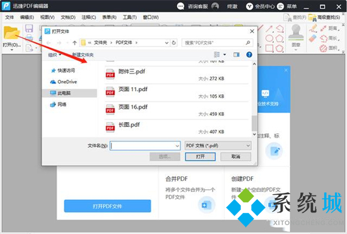The width and height of the screenshot is (347, 234).
Task: Open the 表单(R) menu
Action: coord(109,17)
